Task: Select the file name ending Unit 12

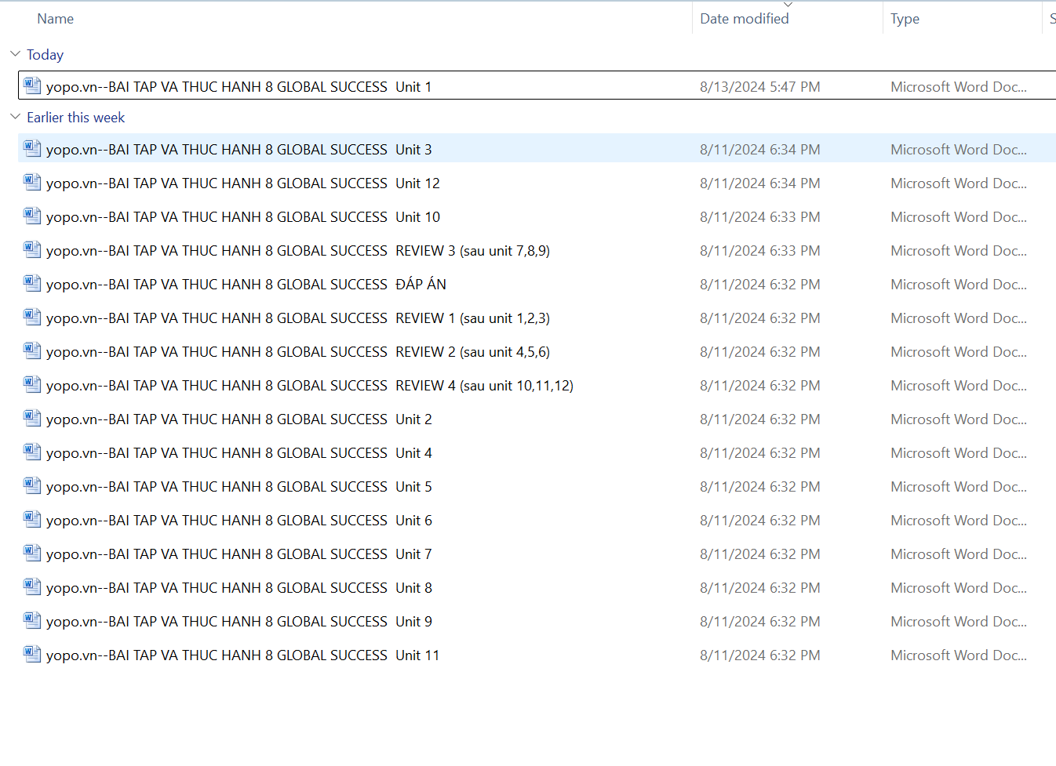Action: click(x=243, y=183)
